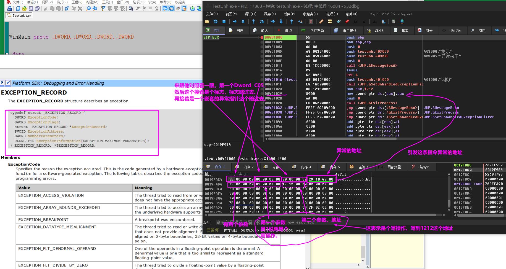This screenshot has width=506, height=269.
Task: Click the build hammer icon in RadASM
Action: click(x=178, y=9)
